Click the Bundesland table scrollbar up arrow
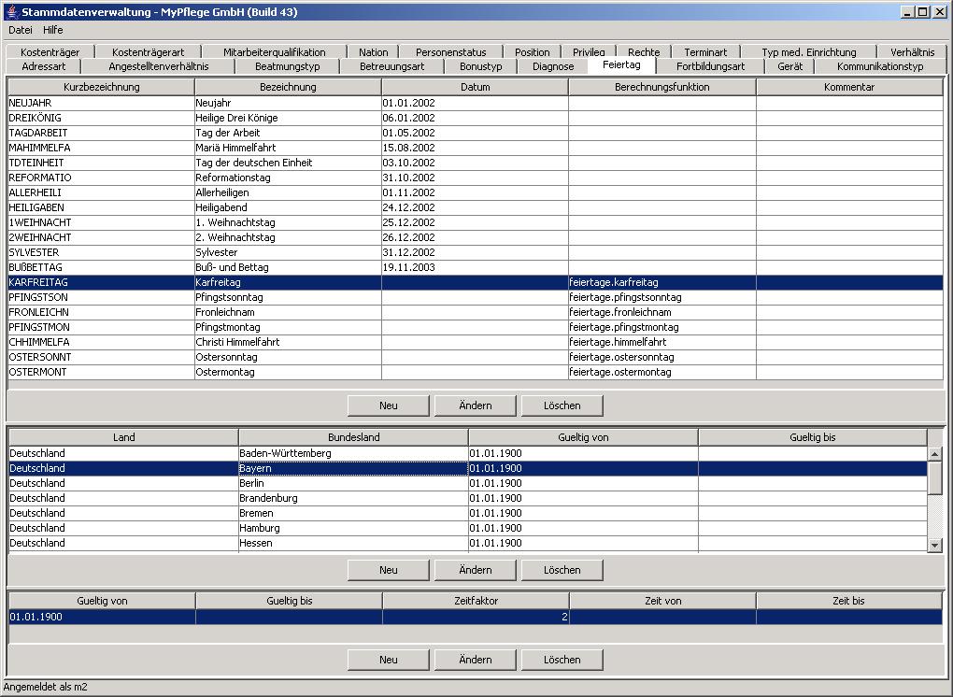The image size is (953, 697). (x=934, y=453)
